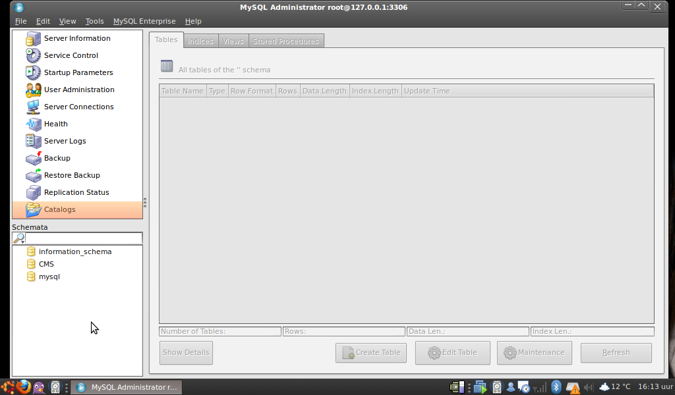Viewport: 675px width, 395px height.
Task: Click the MySQL Administrator taskbar button
Action: 126,387
